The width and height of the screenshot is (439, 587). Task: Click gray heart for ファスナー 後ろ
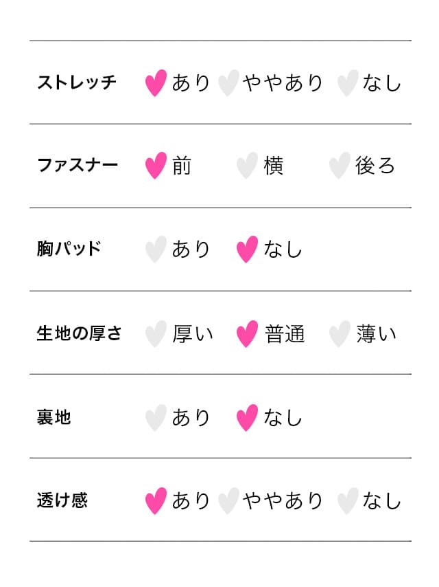[339, 166]
